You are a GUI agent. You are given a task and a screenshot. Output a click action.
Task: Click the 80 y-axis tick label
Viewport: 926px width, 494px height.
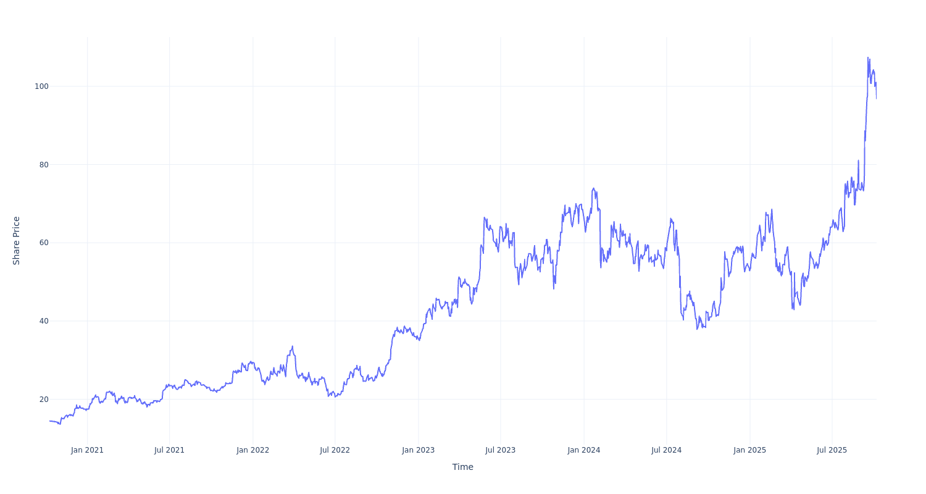point(43,165)
